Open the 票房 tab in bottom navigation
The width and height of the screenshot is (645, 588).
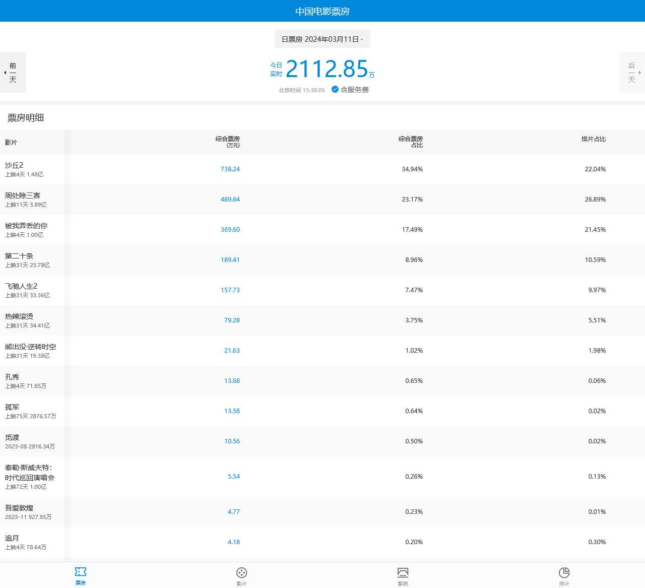(x=81, y=575)
